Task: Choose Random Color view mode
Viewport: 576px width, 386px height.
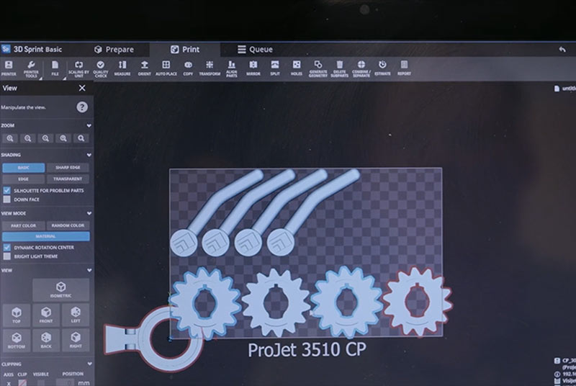Action: 68,225
